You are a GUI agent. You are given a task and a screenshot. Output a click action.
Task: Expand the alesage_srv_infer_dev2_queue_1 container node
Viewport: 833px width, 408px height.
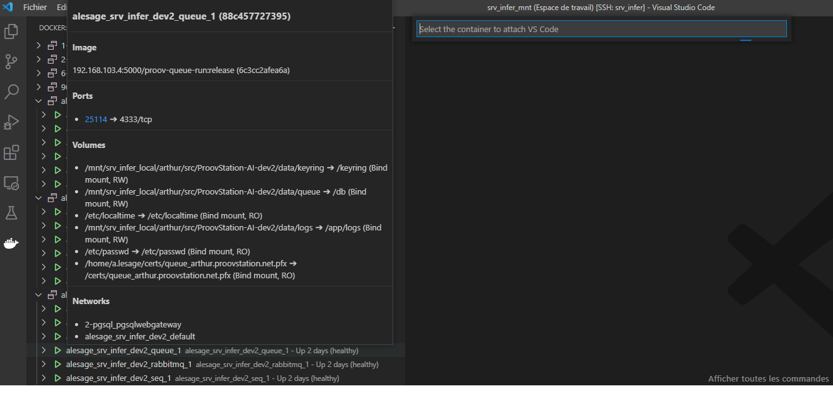tap(43, 350)
